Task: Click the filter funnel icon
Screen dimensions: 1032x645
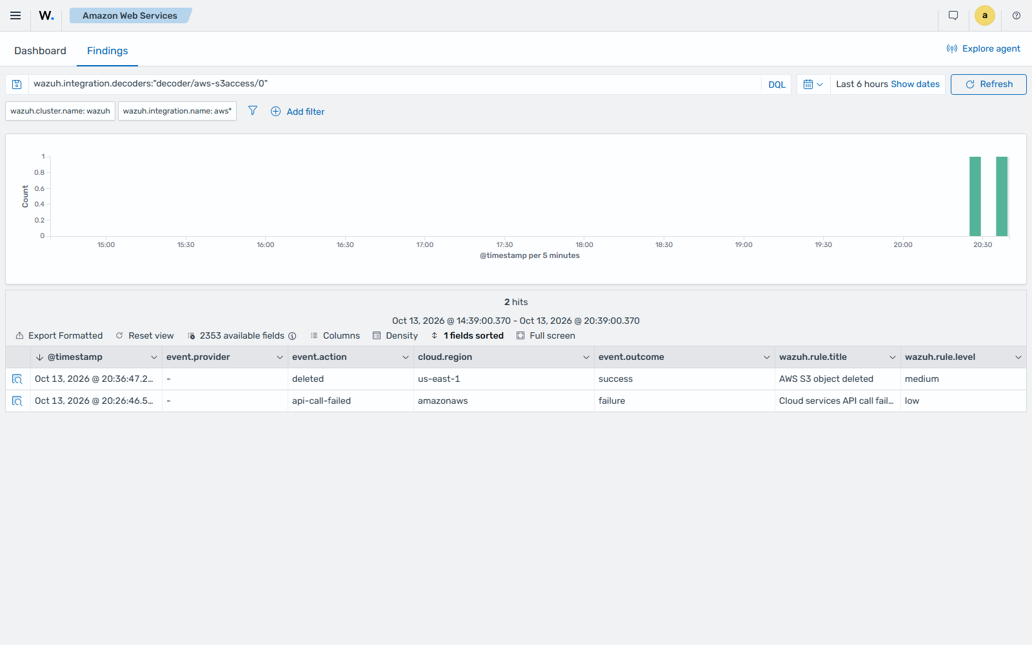Action: click(x=253, y=111)
